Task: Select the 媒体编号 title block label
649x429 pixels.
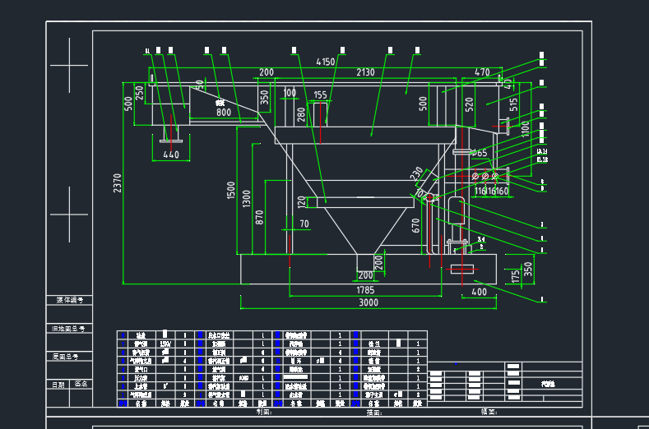Action: point(70,300)
